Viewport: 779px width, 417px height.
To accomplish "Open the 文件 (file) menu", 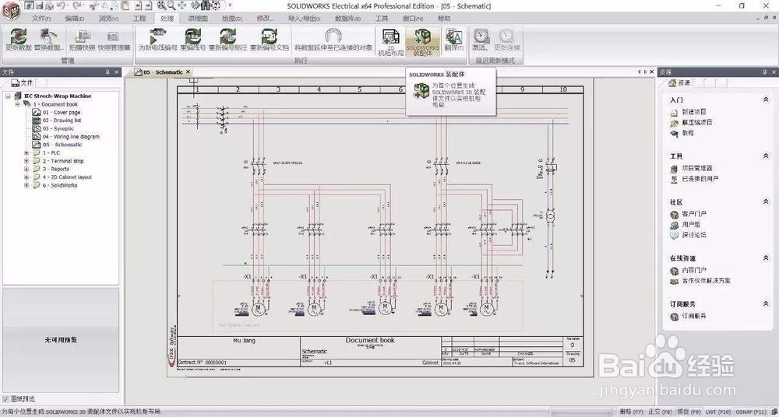I will [41, 19].
